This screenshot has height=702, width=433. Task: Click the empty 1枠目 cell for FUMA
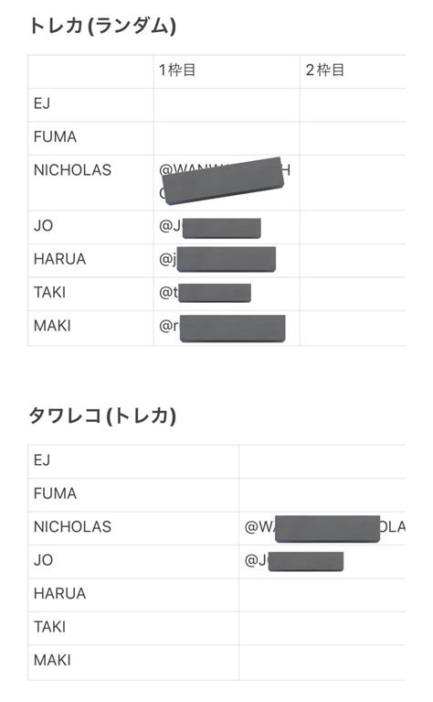pyautogui.click(x=227, y=138)
